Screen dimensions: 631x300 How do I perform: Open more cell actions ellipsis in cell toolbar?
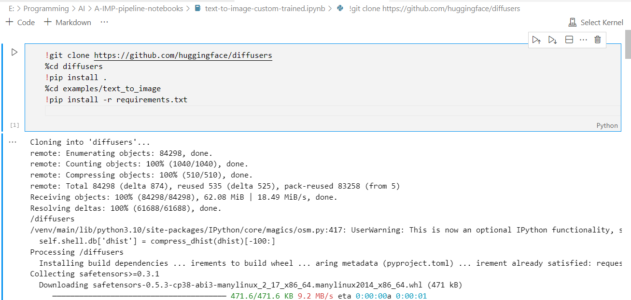coord(583,40)
